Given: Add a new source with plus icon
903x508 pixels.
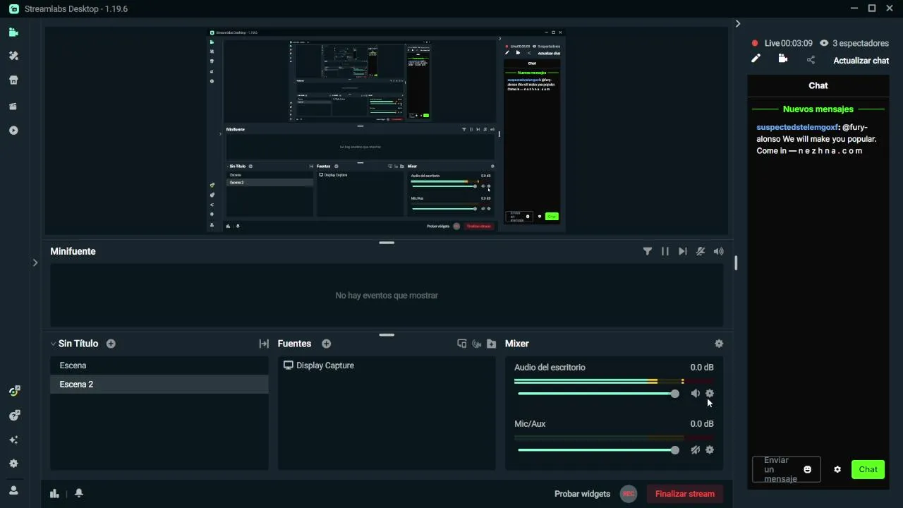Looking at the screenshot, I should pyautogui.click(x=326, y=344).
